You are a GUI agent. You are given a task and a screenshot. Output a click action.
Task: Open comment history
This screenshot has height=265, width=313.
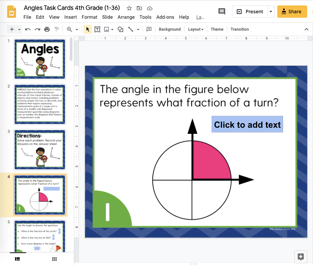click(221, 11)
